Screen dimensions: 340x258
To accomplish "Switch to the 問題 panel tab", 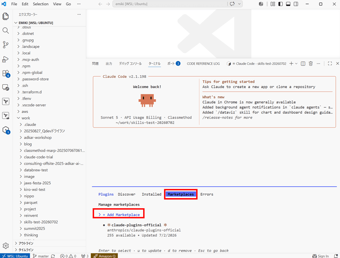I will coord(95,63).
